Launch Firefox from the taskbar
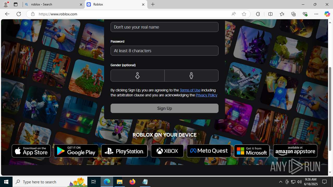The width and height of the screenshot is (333, 187). 132,182
